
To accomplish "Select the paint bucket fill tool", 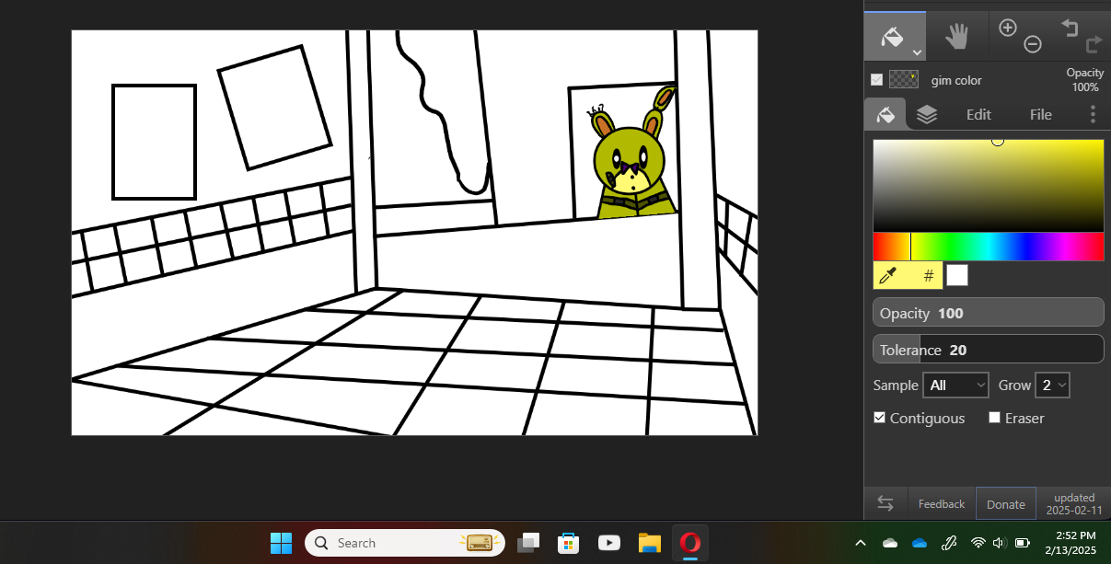I will pyautogui.click(x=890, y=36).
